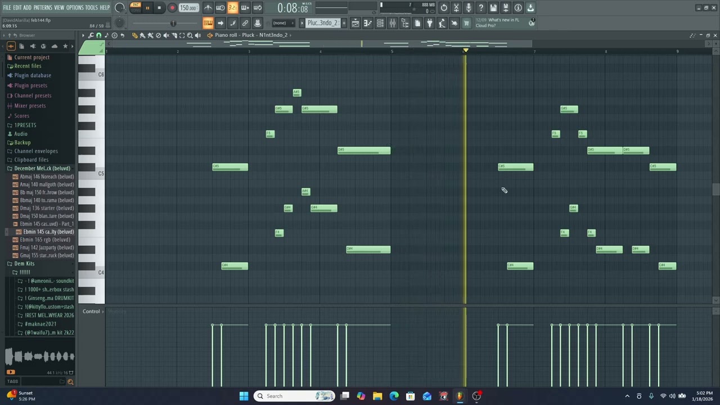Image resolution: width=720 pixels, height=405 pixels.
Task: Toggle PAT/SONG playback mode
Action: click(x=136, y=7)
